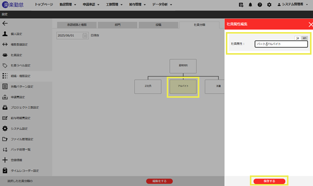Screen dimensions: 313x186
Task: Click the 社員属性 text input field
Action: (281, 44)
